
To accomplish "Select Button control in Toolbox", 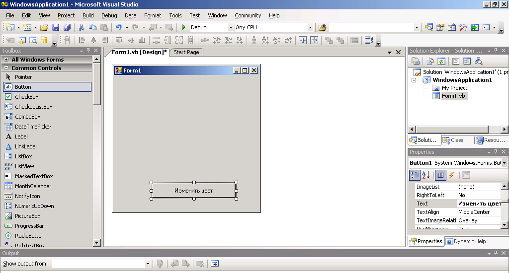I will click(x=47, y=87).
